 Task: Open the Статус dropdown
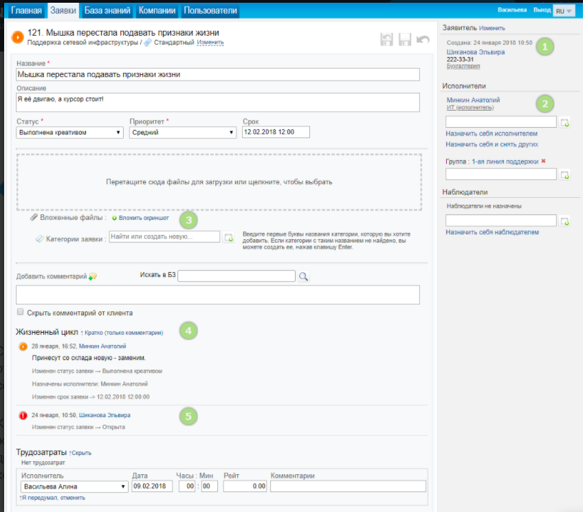pyautogui.click(x=69, y=133)
